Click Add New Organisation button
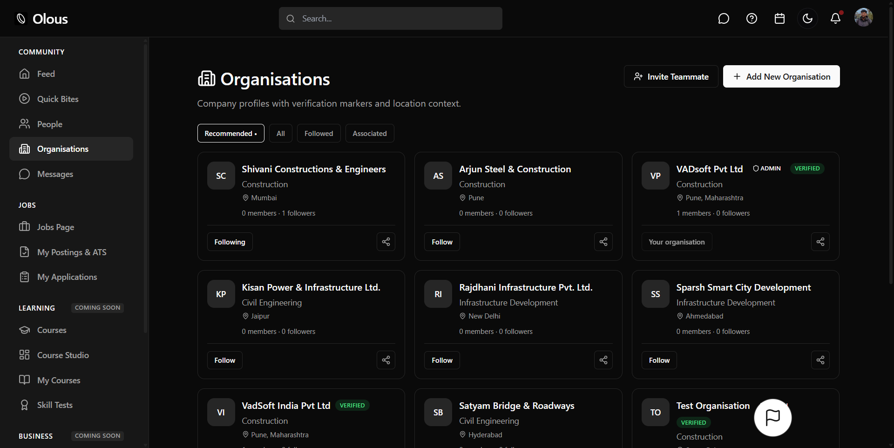 pyautogui.click(x=781, y=76)
